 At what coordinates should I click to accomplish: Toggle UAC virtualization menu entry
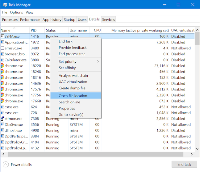(x=76, y=82)
